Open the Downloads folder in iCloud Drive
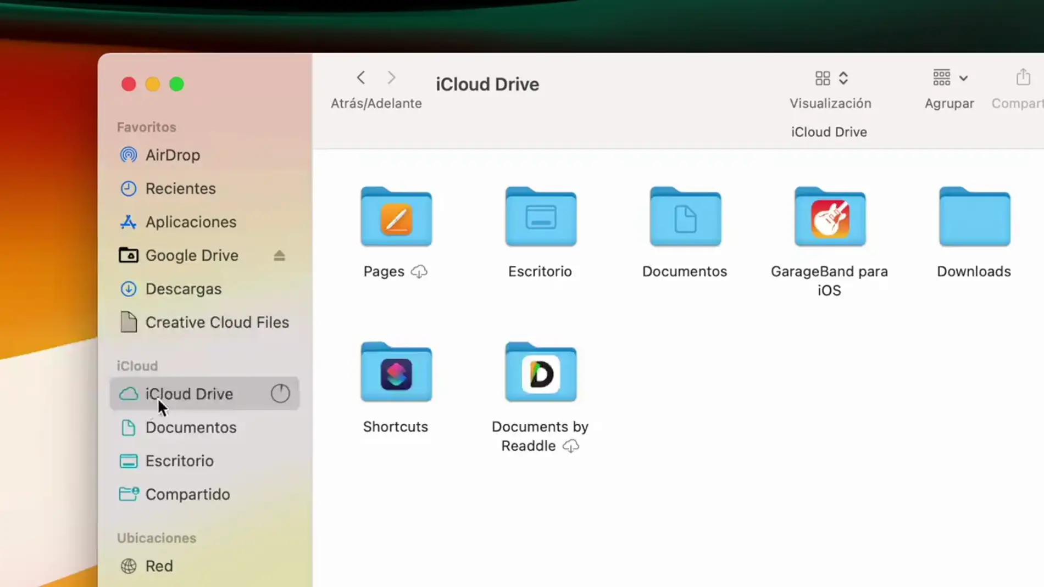The image size is (1044, 587). click(x=973, y=217)
